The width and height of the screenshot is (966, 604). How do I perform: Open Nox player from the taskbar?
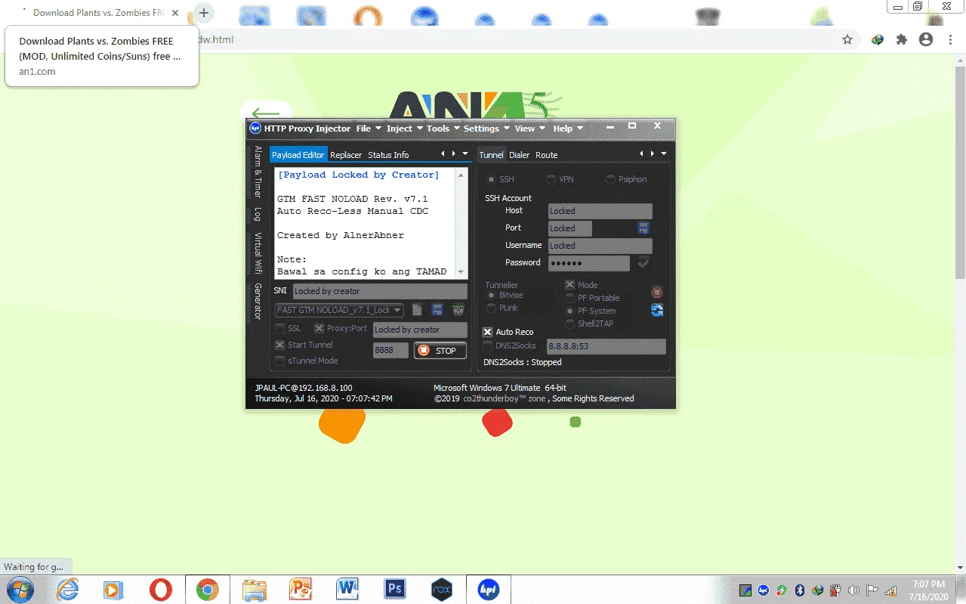pyautogui.click(x=442, y=590)
